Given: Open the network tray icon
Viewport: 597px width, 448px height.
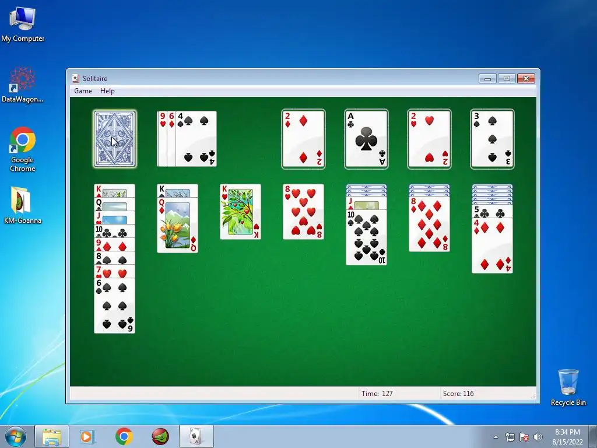Looking at the screenshot, I should pyautogui.click(x=510, y=437).
